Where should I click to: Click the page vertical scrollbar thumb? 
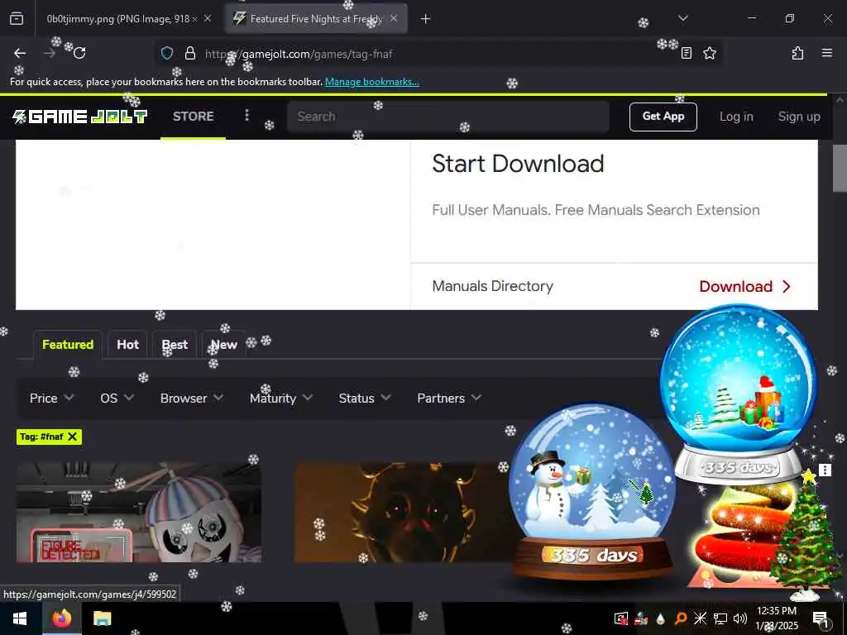coord(840,167)
